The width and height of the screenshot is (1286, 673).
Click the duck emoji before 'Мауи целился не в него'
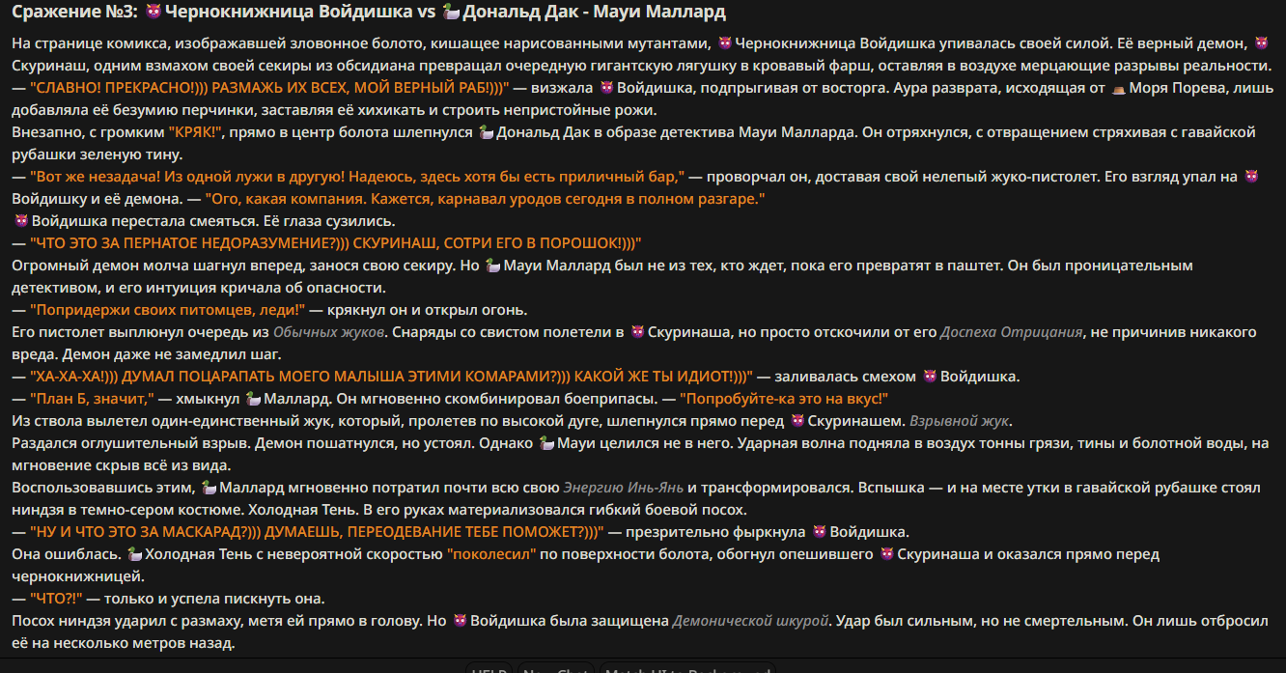[x=545, y=443]
